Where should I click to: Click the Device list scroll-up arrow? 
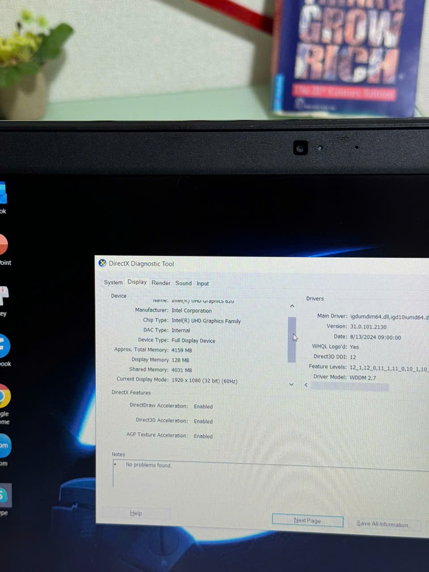292,306
